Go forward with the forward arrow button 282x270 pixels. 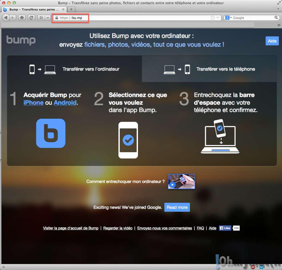pyautogui.click(x=13, y=18)
